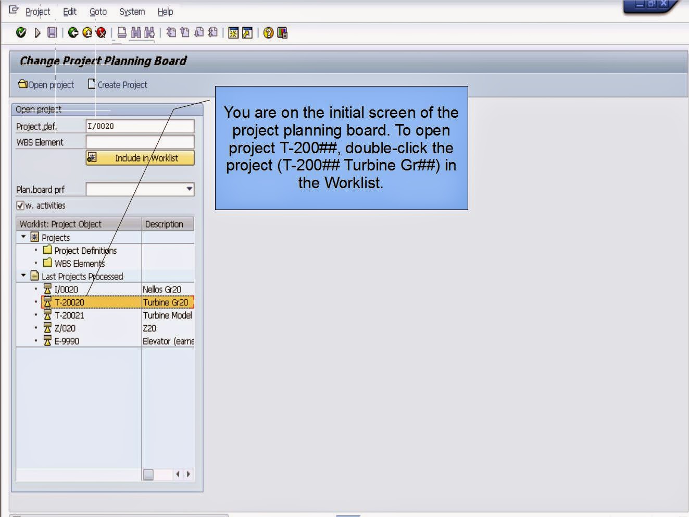This screenshot has height=517, width=689.
Task: Click the Open project button
Action: tap(47, 84)
